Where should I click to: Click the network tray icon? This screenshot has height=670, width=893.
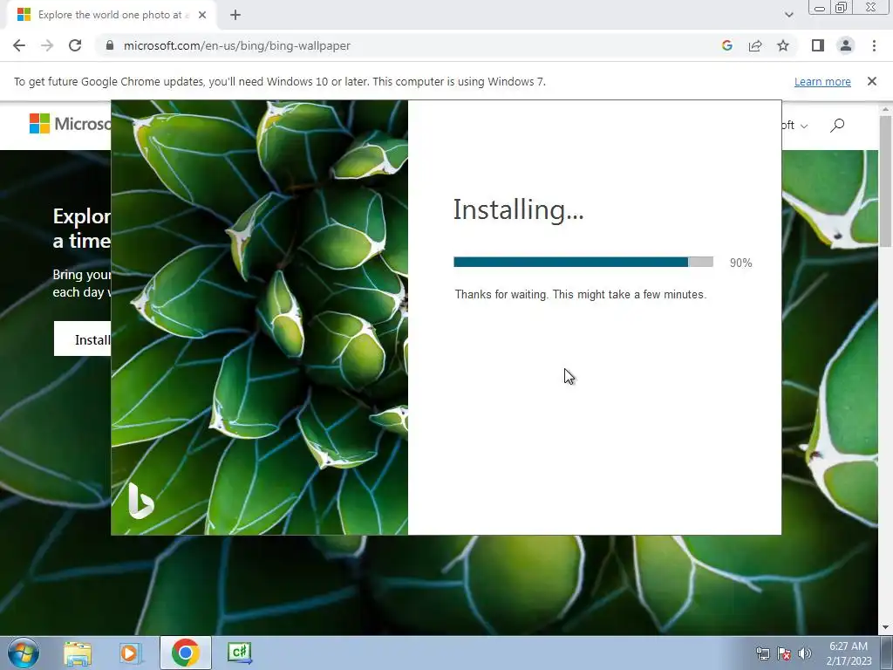762,653
